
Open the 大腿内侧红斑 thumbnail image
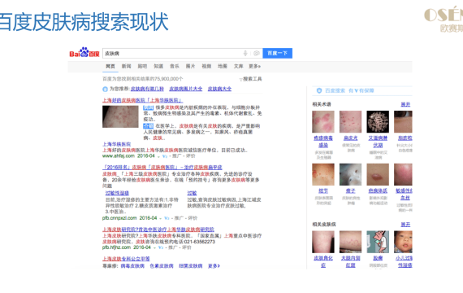pos(350,242)
